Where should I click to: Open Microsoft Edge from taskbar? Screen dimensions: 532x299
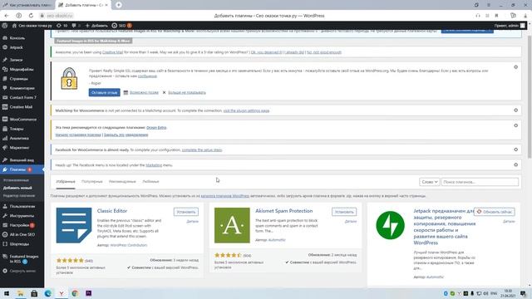coord(48,293)
